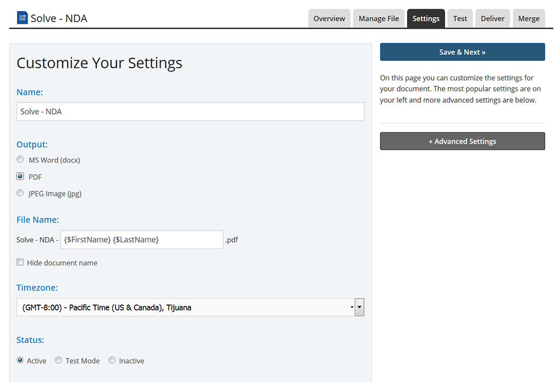Open the Timezone dropdown list
The width and height of the screenshot is (559, 382).
(x=185, y=308)
